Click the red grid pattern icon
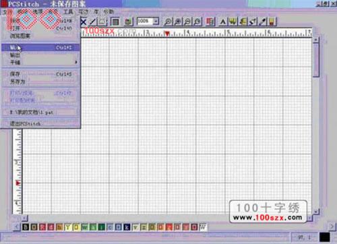 210,22
